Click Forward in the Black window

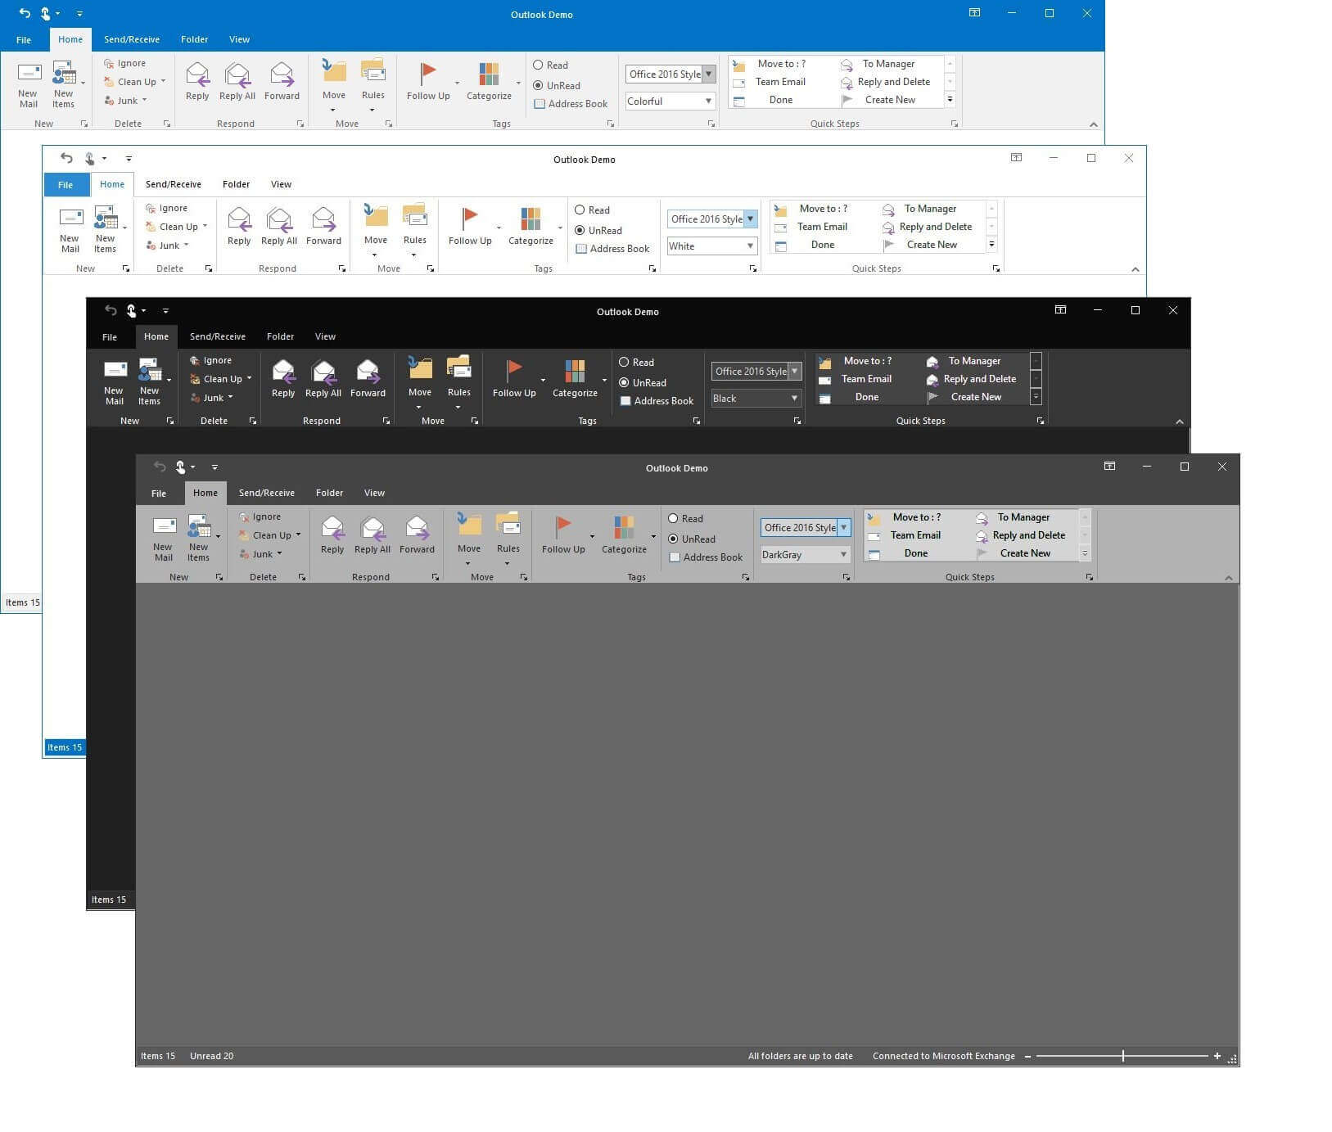tap(368, 380)
